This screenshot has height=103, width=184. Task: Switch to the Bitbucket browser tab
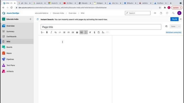pyautogui.click(x=130, y=3)
